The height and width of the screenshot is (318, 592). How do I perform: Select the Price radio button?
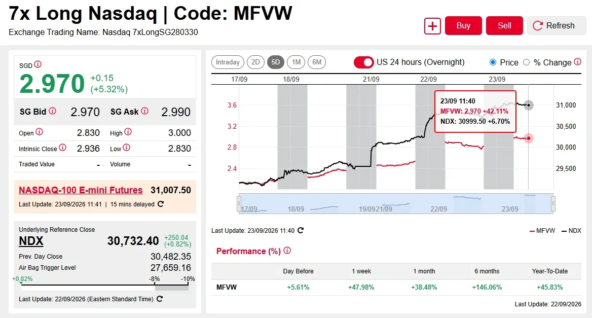(x=493, y=62)
